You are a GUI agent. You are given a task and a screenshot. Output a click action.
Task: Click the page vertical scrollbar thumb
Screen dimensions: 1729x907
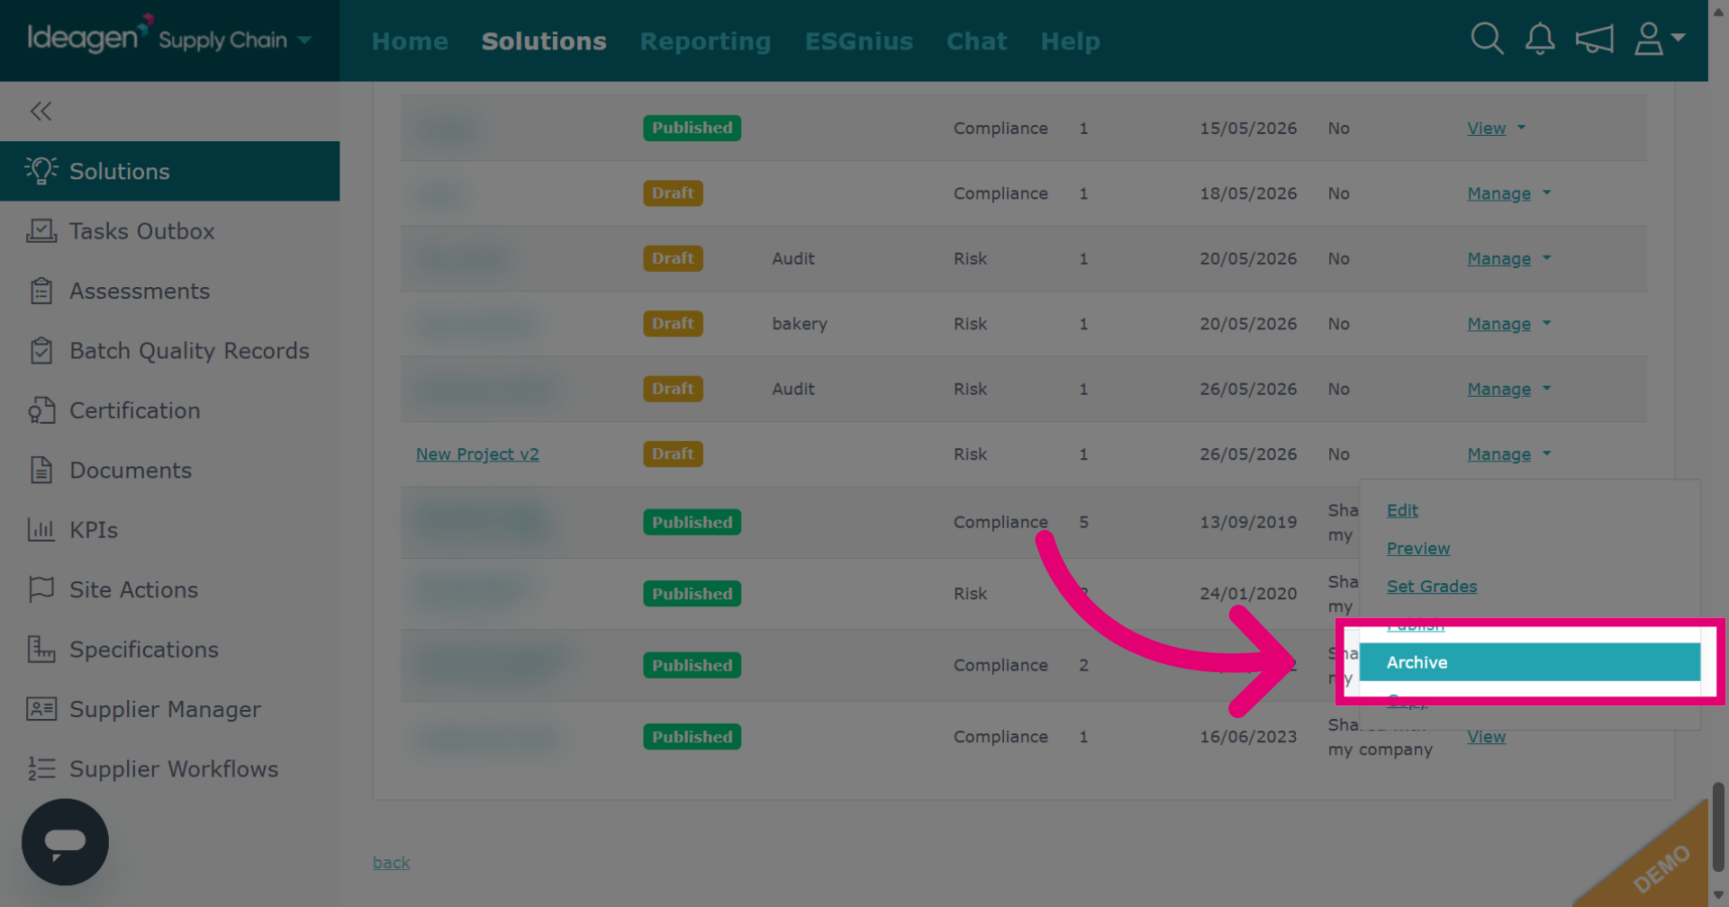1718,826
